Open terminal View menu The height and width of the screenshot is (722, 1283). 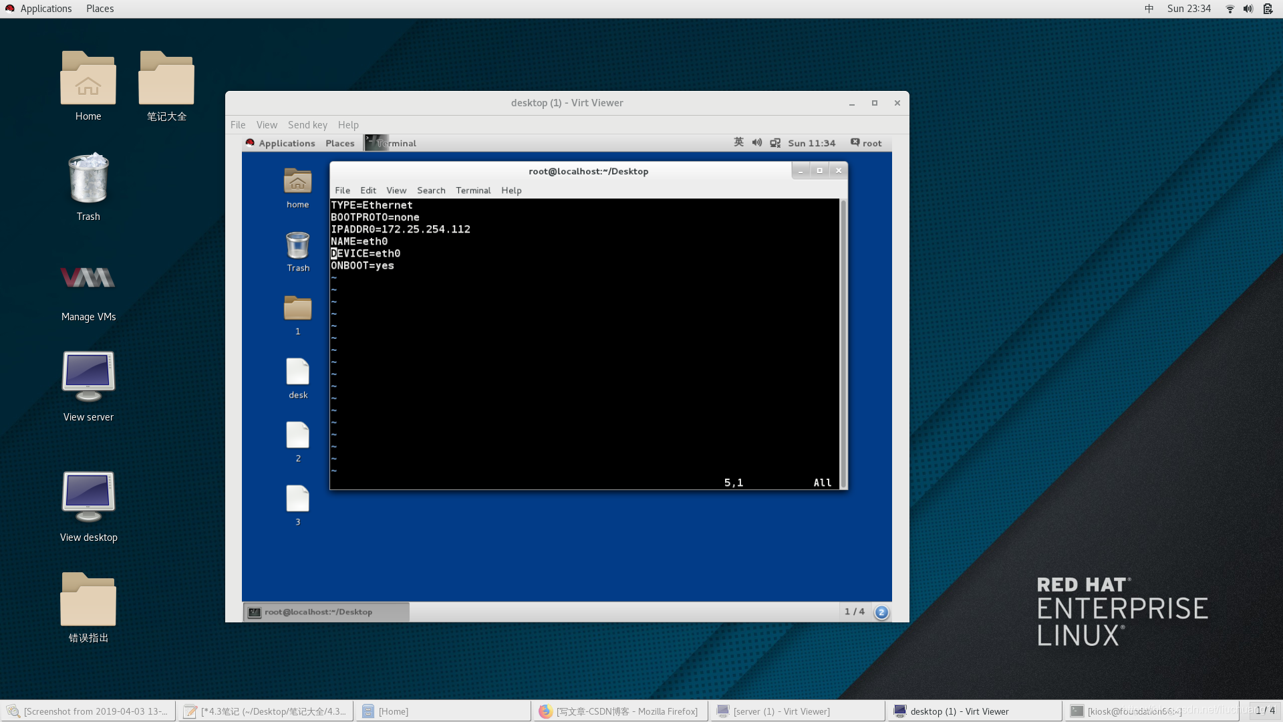click(396, 191)
